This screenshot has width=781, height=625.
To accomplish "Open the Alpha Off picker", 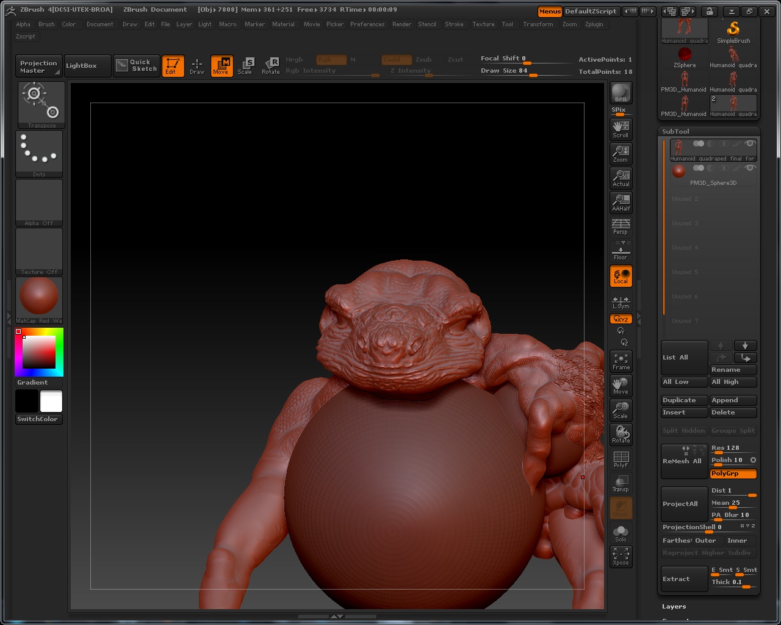I will click(x=39, y=203).
